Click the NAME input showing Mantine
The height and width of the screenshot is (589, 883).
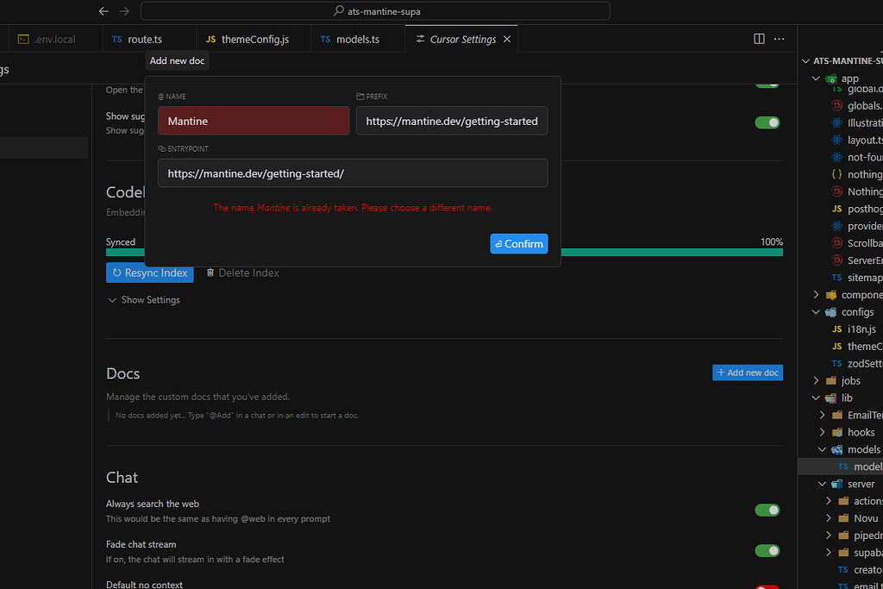point(253,121)
